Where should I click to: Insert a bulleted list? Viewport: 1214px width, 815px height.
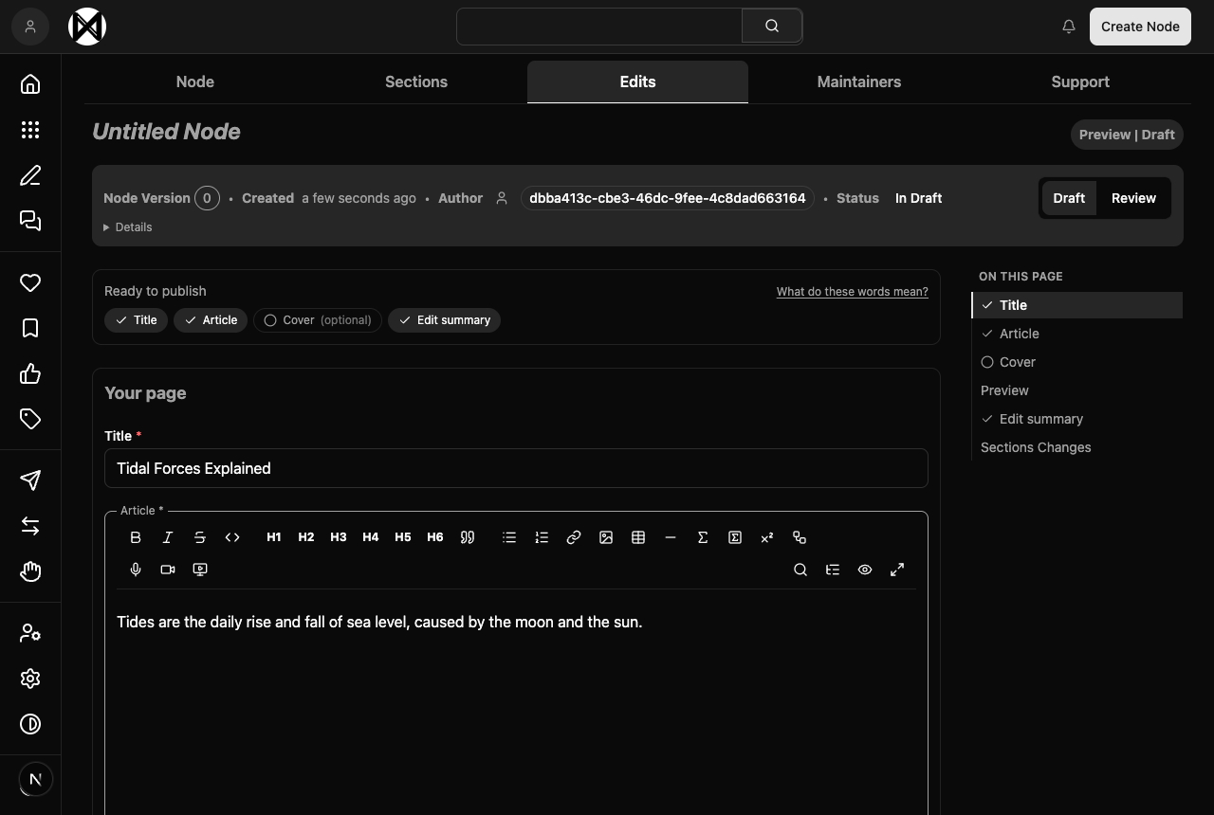click(509, 537)
